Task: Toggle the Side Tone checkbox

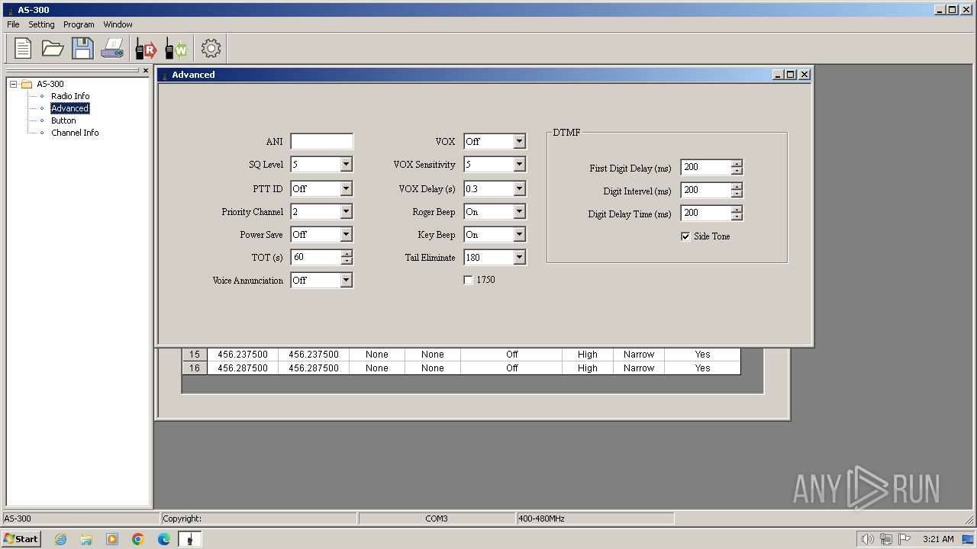Action: click(685, 236)
